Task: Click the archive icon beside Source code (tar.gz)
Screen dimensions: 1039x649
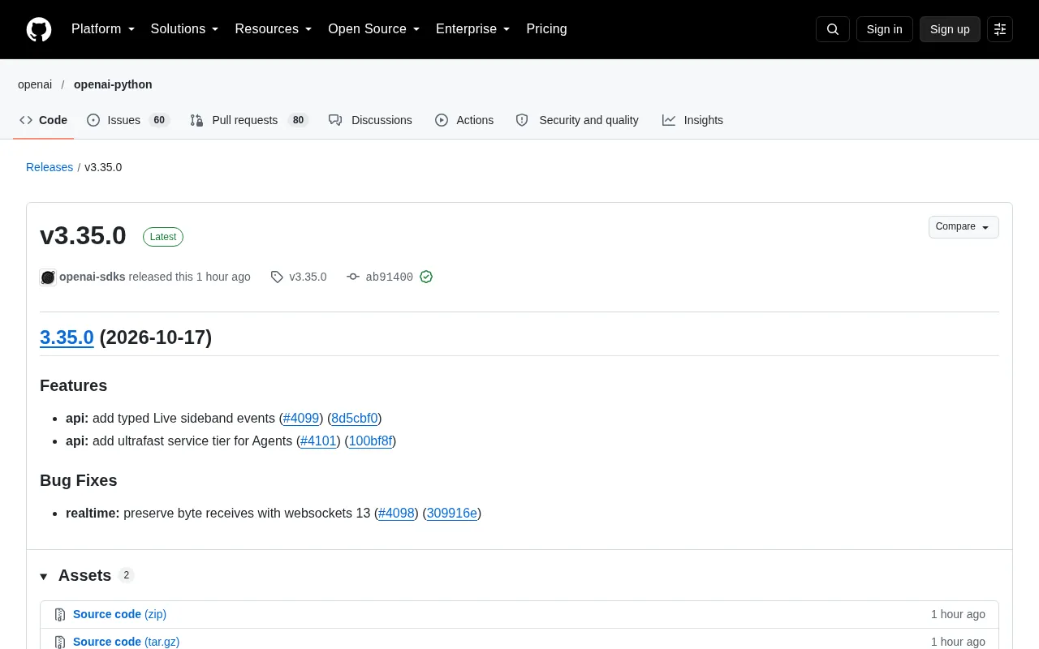Action: pyautogui.click(x=59, y=642)
